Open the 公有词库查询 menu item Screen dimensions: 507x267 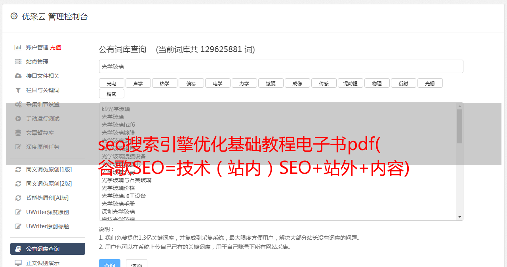[x=48, y=249]
